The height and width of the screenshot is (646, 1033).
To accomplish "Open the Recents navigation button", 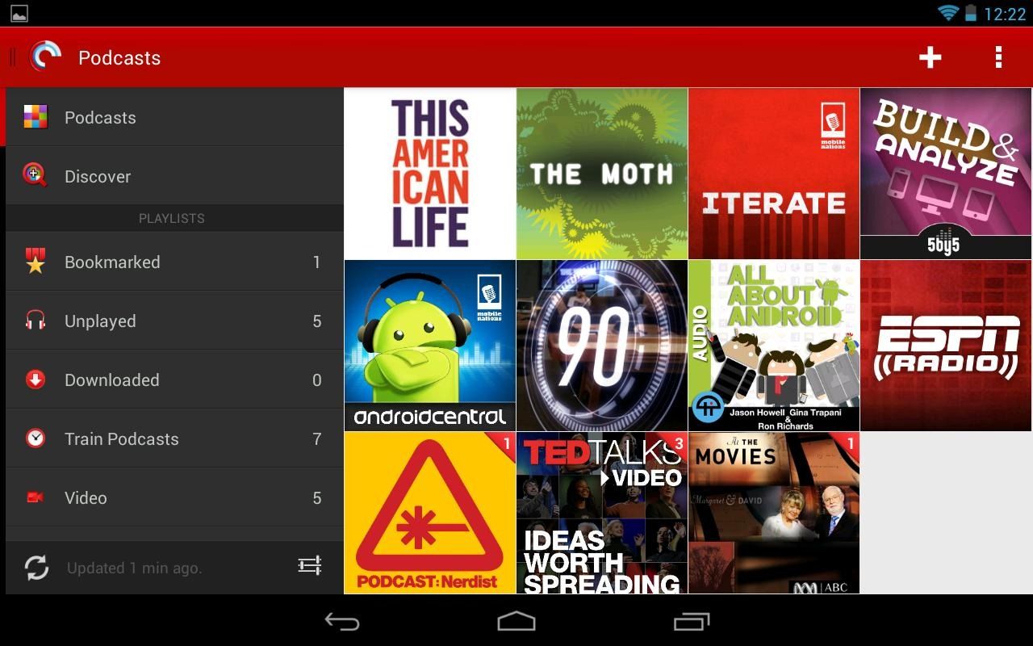I will [691, 620].
